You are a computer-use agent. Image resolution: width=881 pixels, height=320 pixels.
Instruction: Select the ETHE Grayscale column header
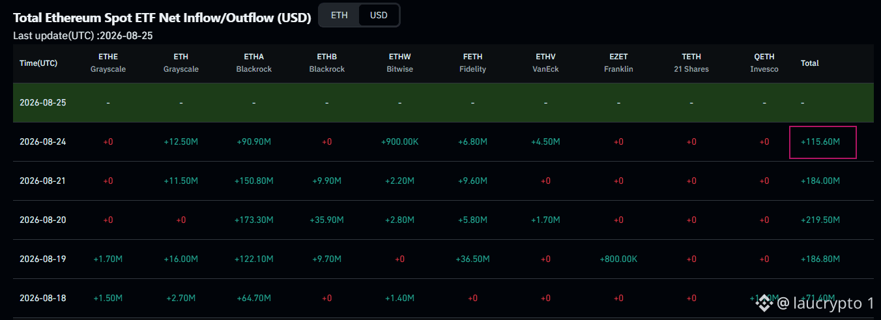pyautogui.click(x=108, y=63)
